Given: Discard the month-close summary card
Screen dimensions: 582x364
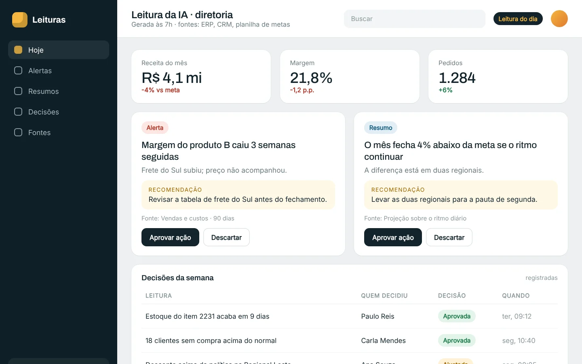Looking at the screenshot, I should coord(449,237).
